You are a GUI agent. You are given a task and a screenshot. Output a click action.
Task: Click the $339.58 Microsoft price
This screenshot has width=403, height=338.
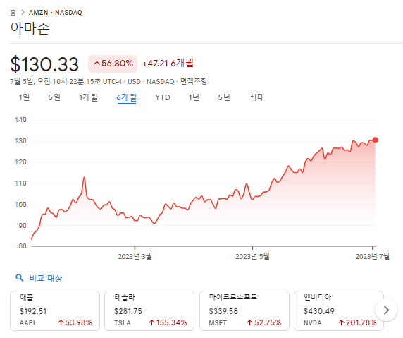point(223,311)
